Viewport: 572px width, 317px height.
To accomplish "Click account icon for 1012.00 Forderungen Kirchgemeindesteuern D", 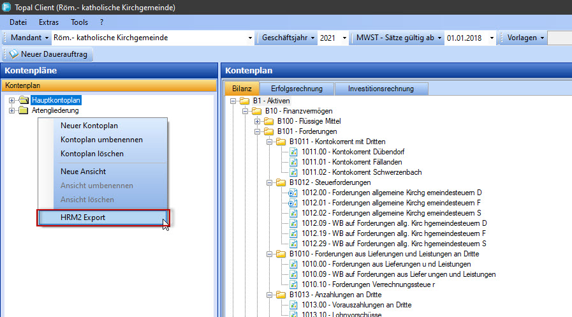I will tap(294, 193).
